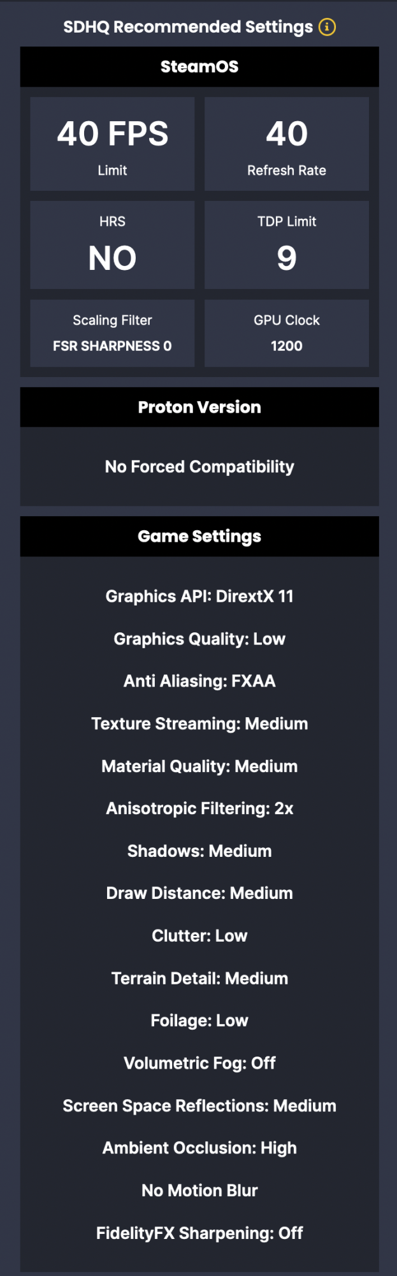
Task: Click Screen Space Reflections: Medium entry
Action: click(x=199, y=1106)
